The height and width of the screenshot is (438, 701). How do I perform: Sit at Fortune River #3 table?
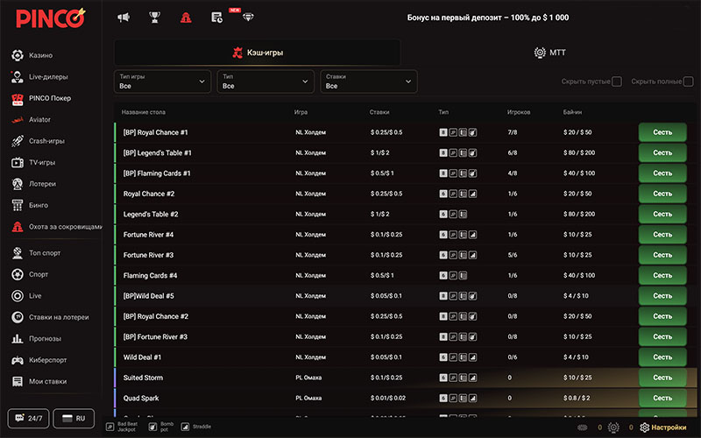pyautogui.click(x=662, y=255)
